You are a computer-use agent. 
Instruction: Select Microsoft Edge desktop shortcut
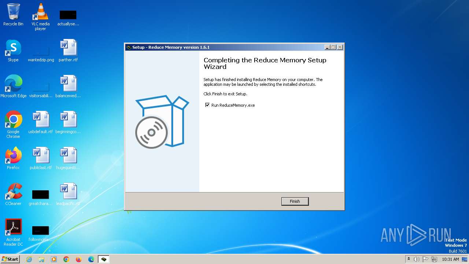pyautogui.click(x=14, y=87)
